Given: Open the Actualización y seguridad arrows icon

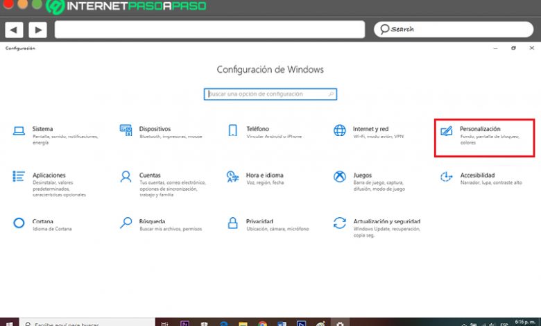Looking at the screenshot, I should [x=339, y=223].
